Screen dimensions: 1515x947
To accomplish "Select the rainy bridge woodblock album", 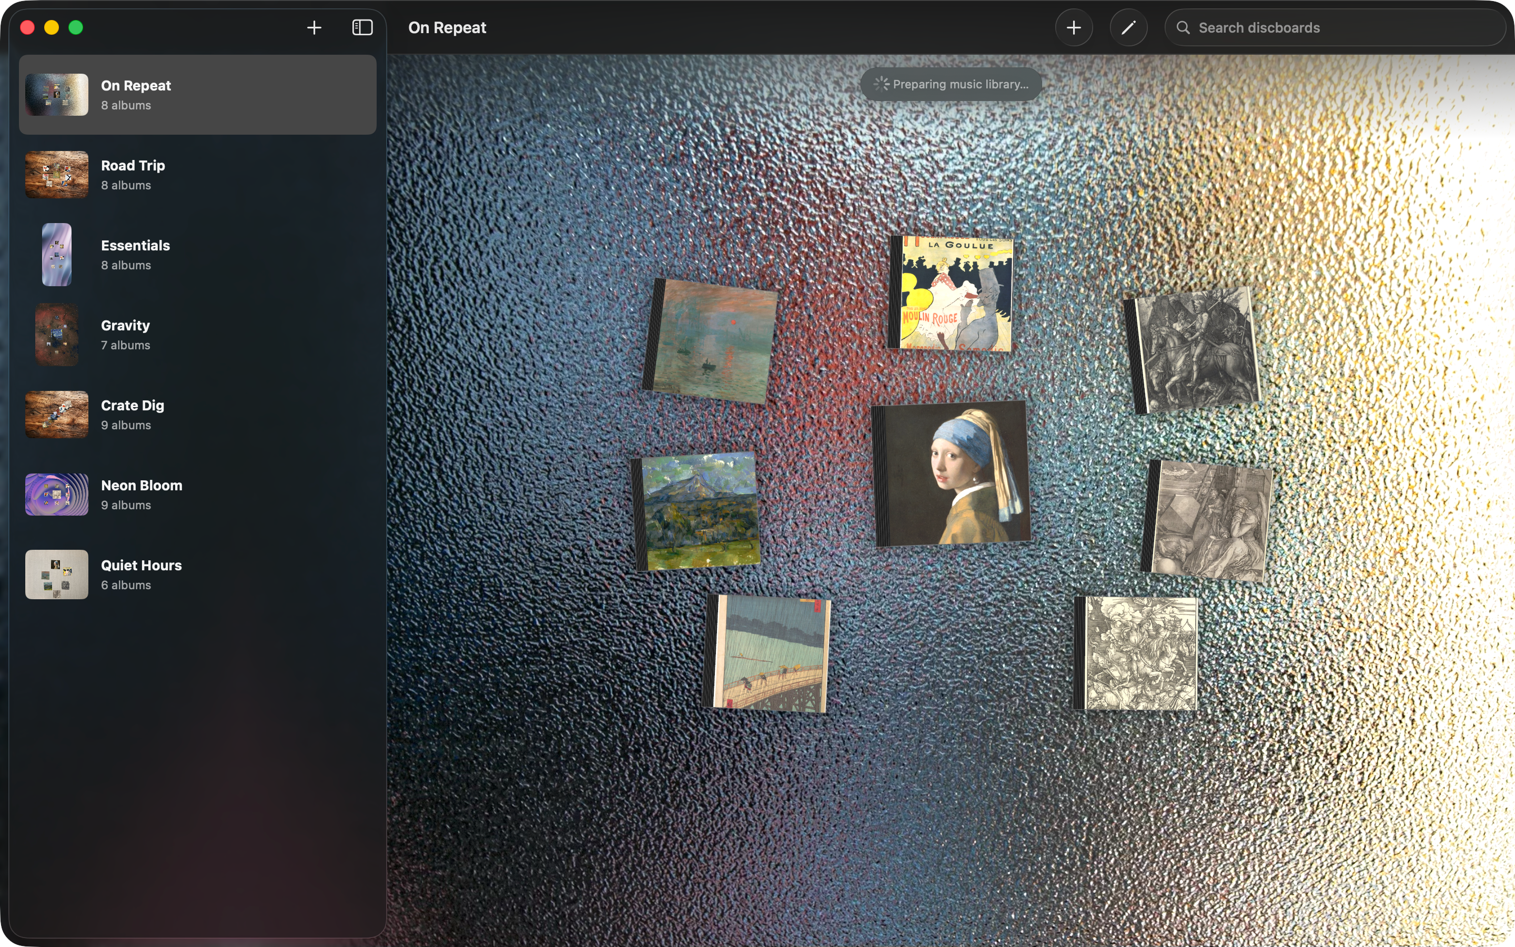I will pyautogui.click(x=767, y=653).
